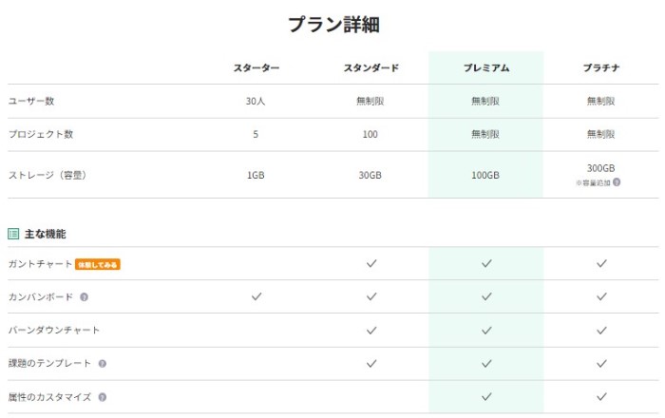Click the プレミアム 100GB storage cell
This screenshot has width=665, height=418.
[486, 175]
